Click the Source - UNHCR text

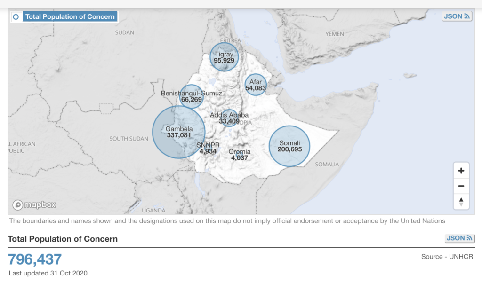447,257
